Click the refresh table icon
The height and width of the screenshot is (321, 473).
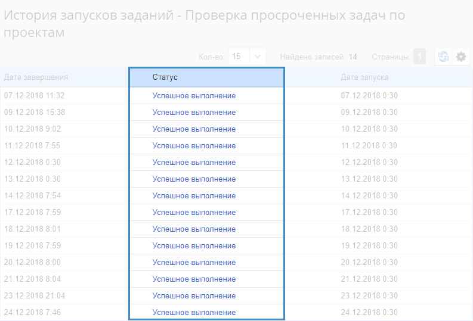click(x=443, y=57)
